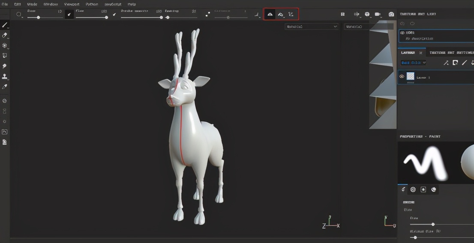The height and width of the screenshot is (243, 474).
Task: Click the globe icon in top toolbar
Action: click(367, 15)
